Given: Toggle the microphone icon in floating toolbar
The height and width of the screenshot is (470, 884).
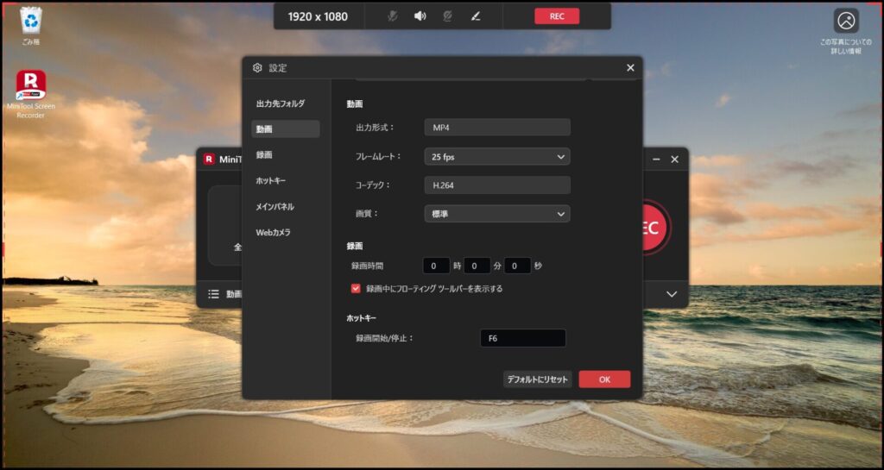Looking at the screenshot, I should point(392,16).
